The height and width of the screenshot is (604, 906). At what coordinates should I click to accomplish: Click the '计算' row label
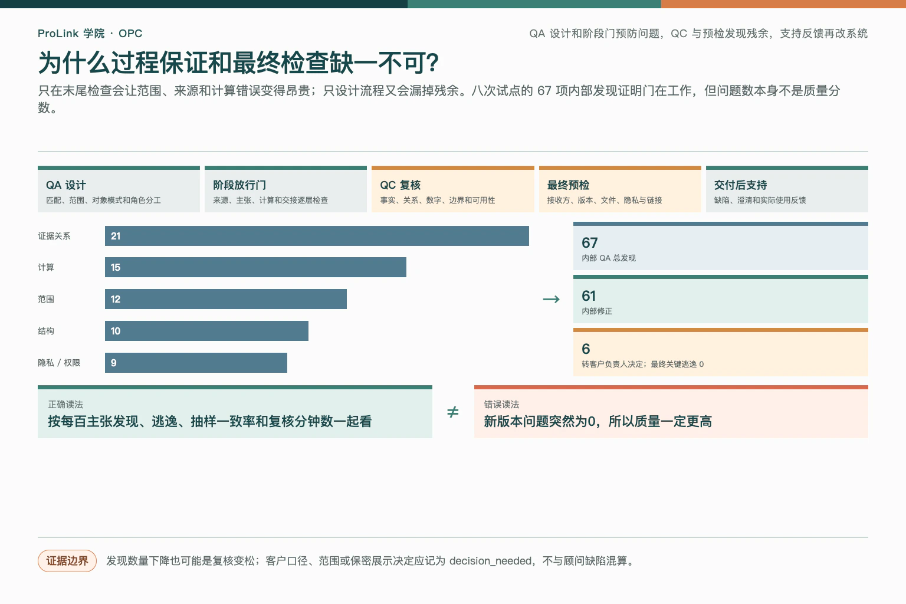[x=46, y=267]
